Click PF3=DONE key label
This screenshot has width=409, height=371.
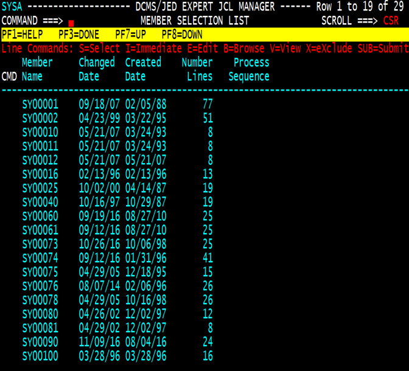[x=79, y=35]
